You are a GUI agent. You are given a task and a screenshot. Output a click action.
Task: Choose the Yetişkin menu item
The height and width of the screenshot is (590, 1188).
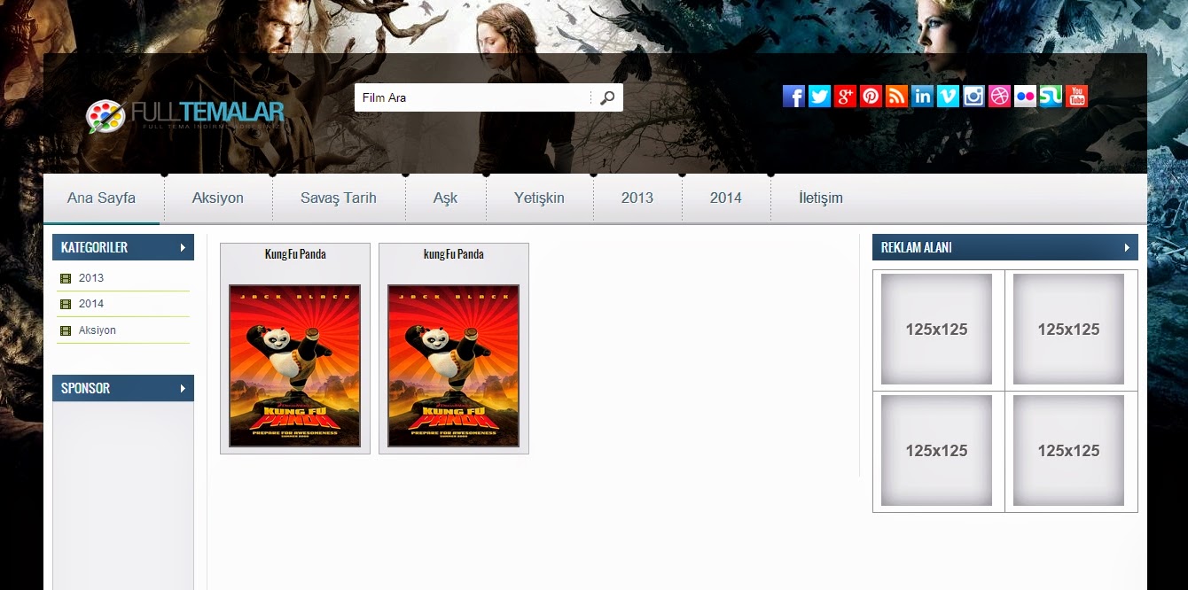[539, 198]
